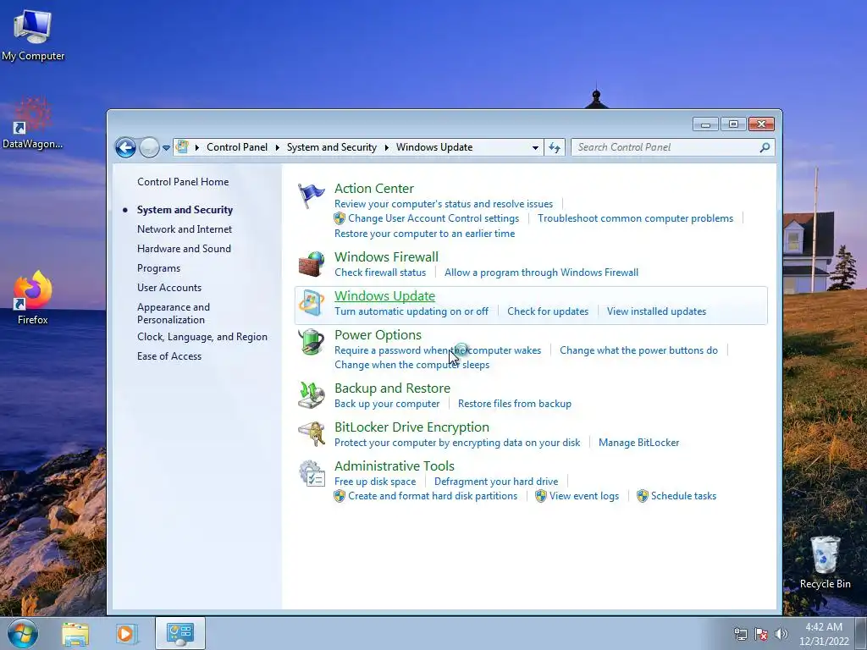Click the Control Panel taskbar button

tap(180, 633)
